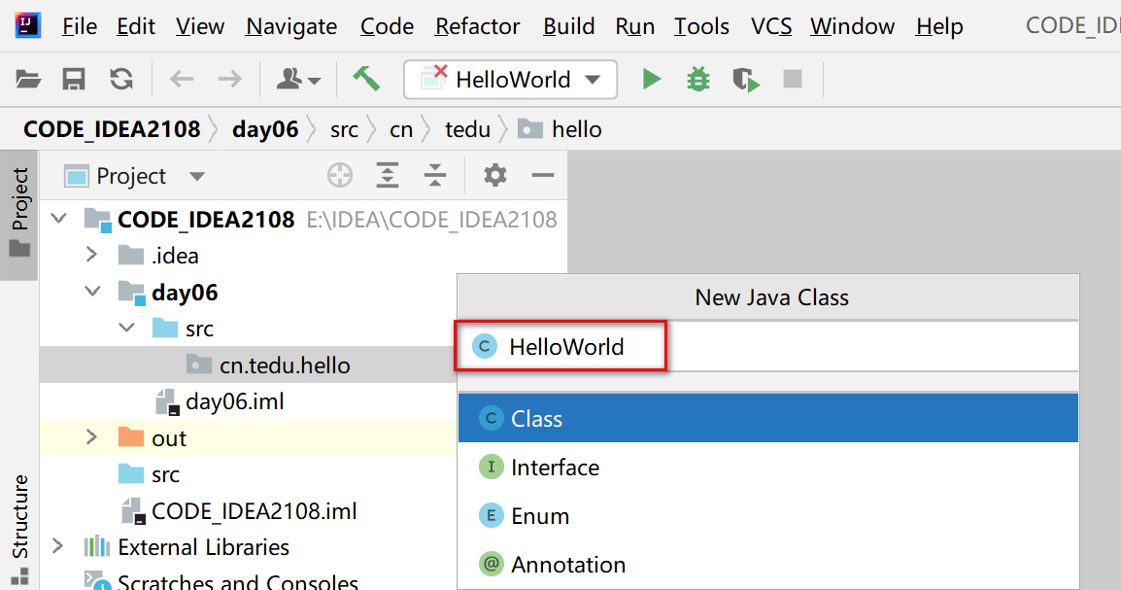This screenshot has height=590, width=1121.
Task: Select opened file with the target icon
Action: coord(339,175)
